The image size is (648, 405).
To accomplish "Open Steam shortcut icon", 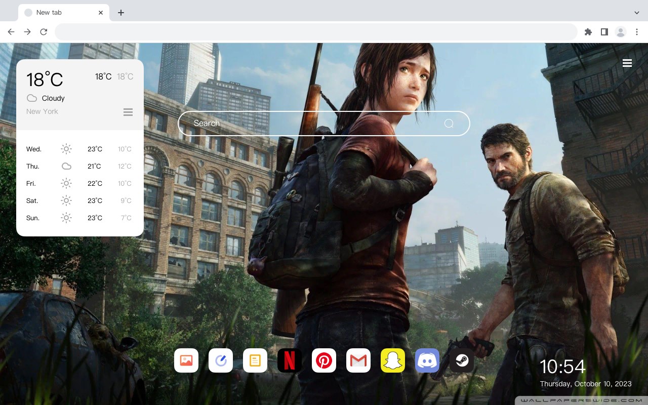I will (x=462, y=360).
